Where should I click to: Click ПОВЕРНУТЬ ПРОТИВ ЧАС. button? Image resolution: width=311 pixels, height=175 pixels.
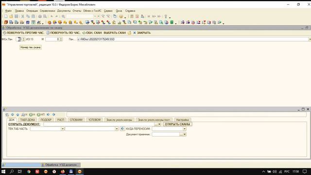click(23, 33)
